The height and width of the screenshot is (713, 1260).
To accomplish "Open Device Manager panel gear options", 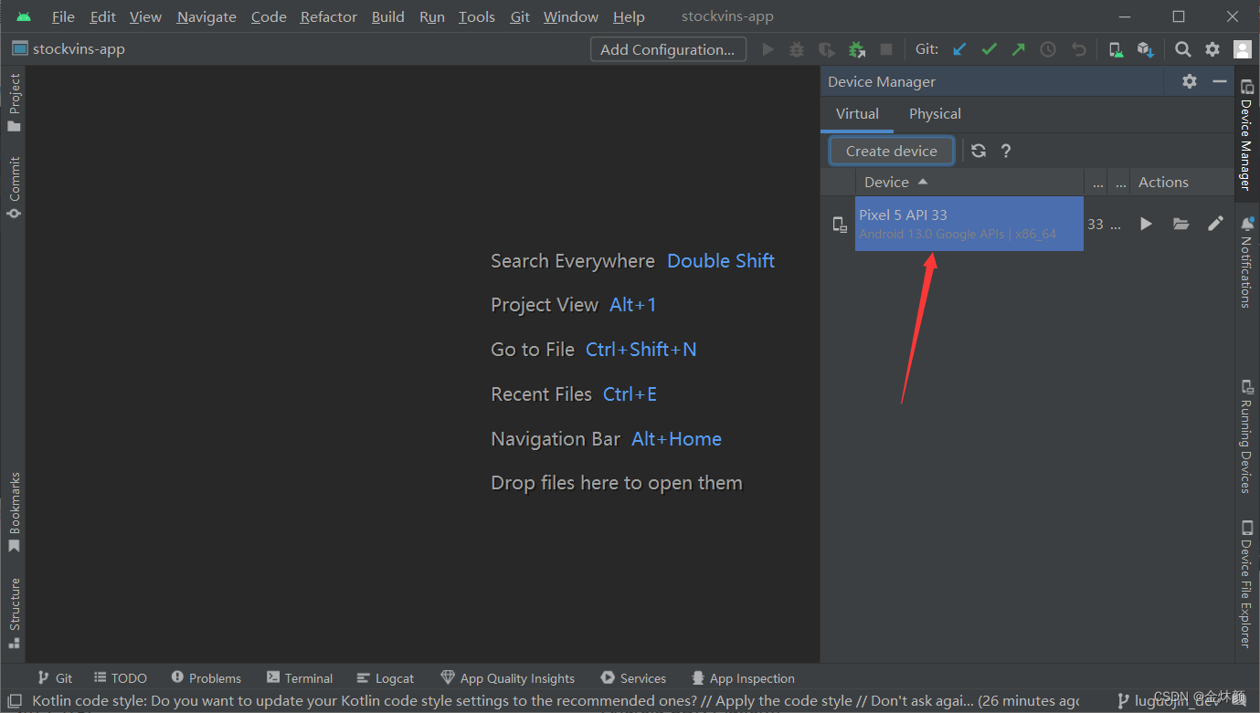I will pyautogui.click(x=1190, y=81).
